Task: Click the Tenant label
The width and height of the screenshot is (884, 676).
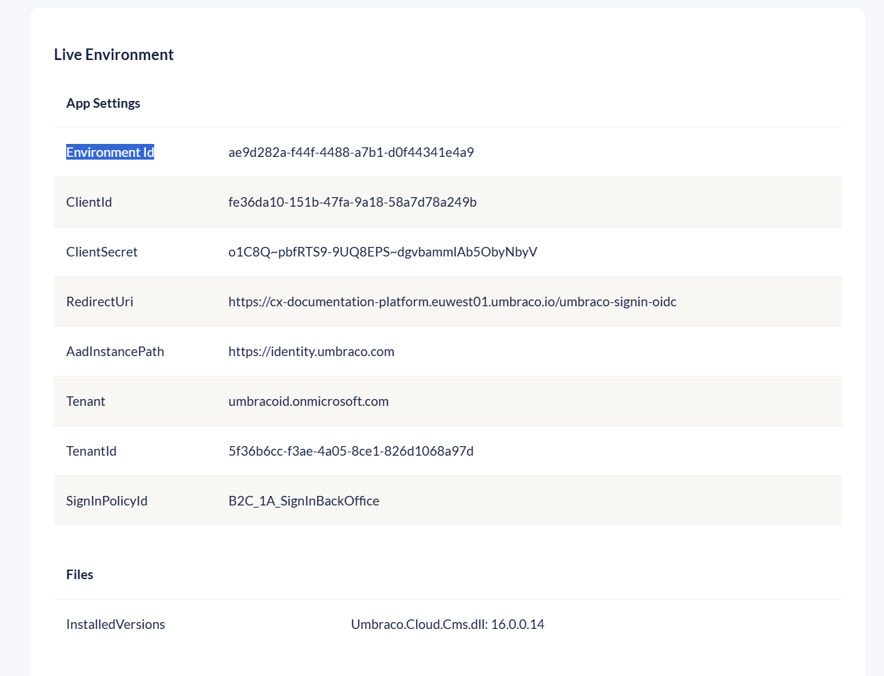Action: 85,401
